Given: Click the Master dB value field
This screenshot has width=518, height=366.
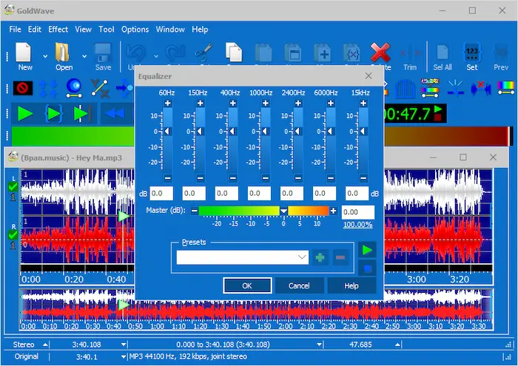Looking at the screenshot, I should point(357,212).
